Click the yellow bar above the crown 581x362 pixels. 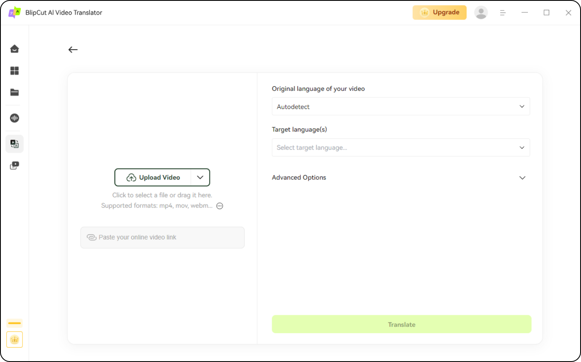[x=15, y=323]
